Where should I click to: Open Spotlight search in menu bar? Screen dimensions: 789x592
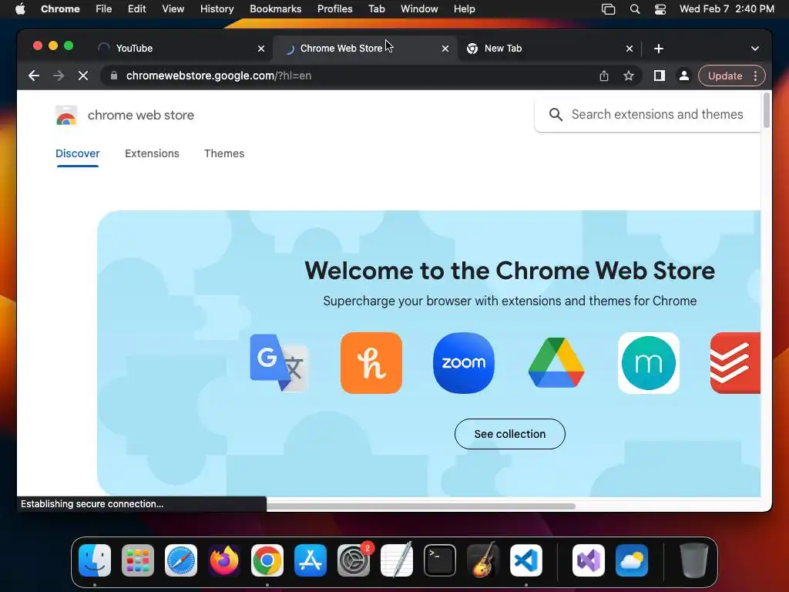pyautogui.click(x=635, y=9)
